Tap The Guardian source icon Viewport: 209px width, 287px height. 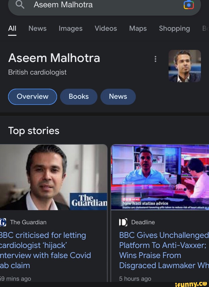point(3,222)
